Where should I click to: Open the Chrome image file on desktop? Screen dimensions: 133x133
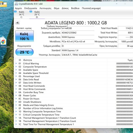click(x=3, y=41)
